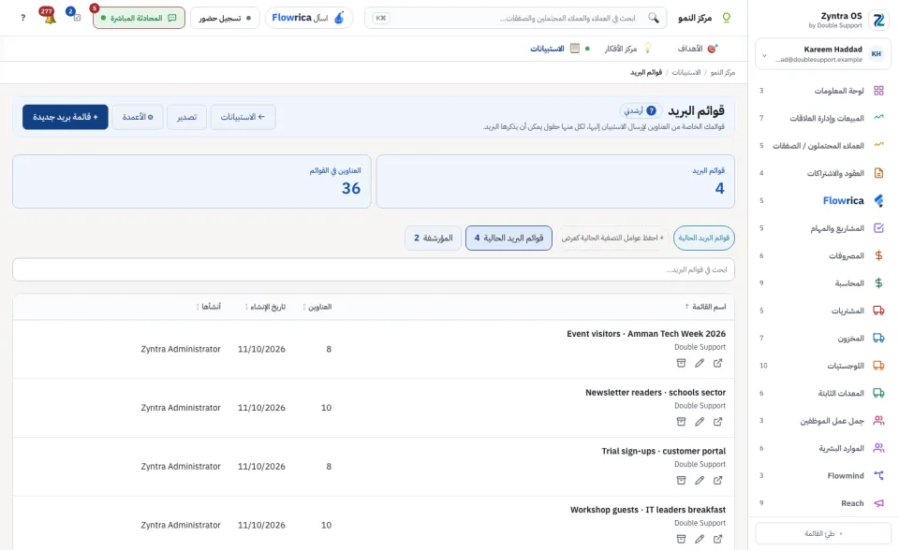Open لوحة المعلومات in the sidebar
This screenshot has width=899, height=550.
[x=823, y=91]
